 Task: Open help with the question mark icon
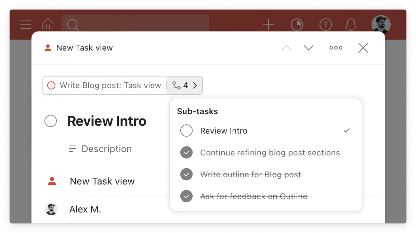click(326, 24)
